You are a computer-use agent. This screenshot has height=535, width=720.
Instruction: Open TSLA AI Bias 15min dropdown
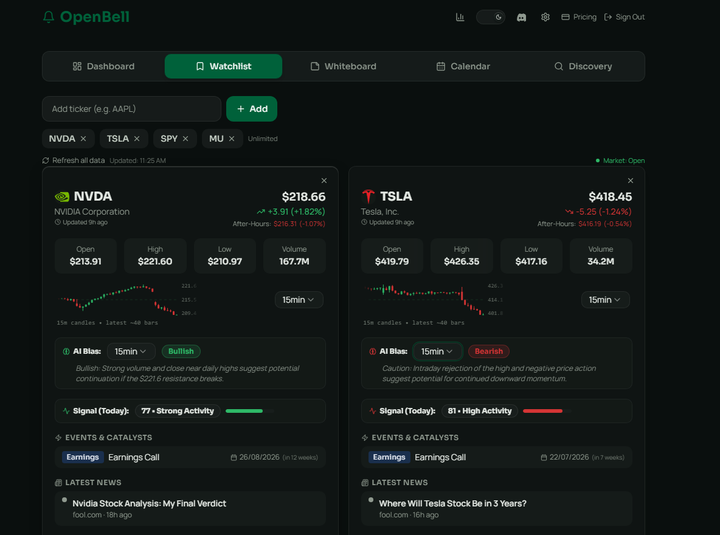pos(437,351)
